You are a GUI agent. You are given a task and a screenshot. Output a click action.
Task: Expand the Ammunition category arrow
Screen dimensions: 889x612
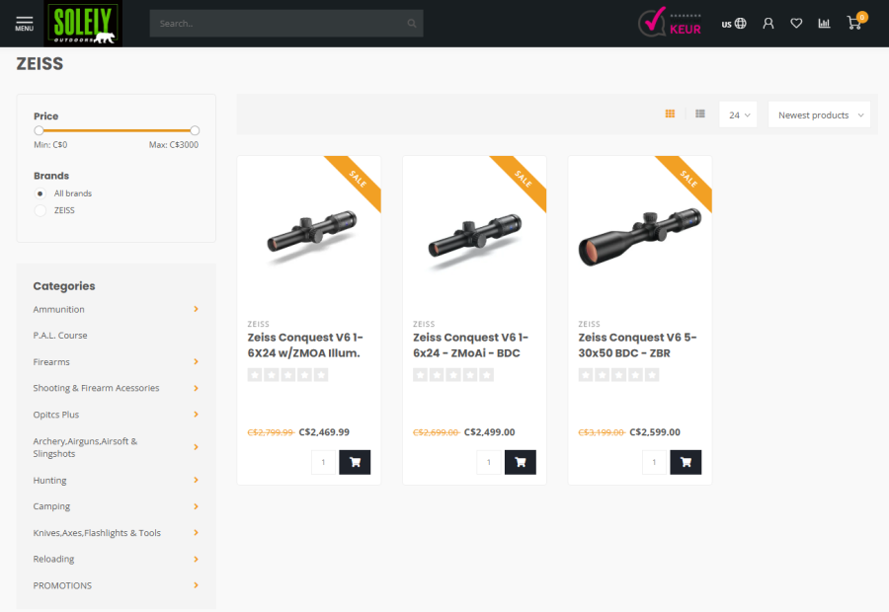(x=196, y=309)
